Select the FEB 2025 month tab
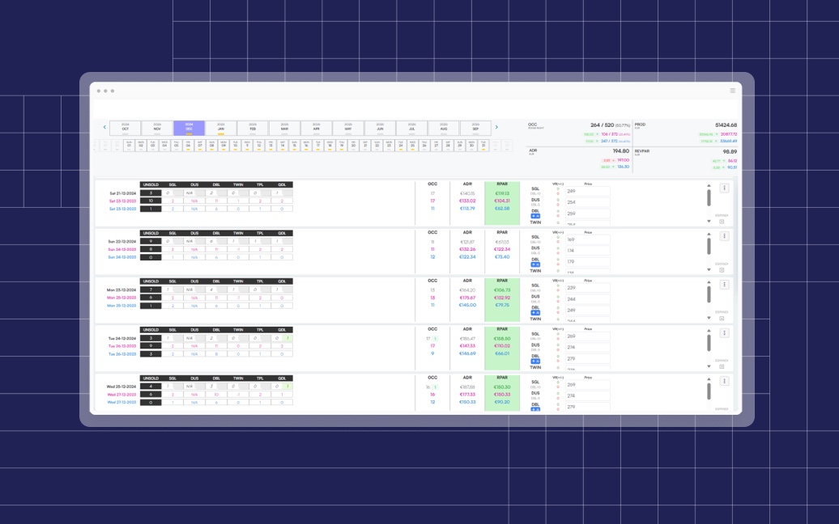The height and width of the screenshot is (524, 839). (253, 128)
